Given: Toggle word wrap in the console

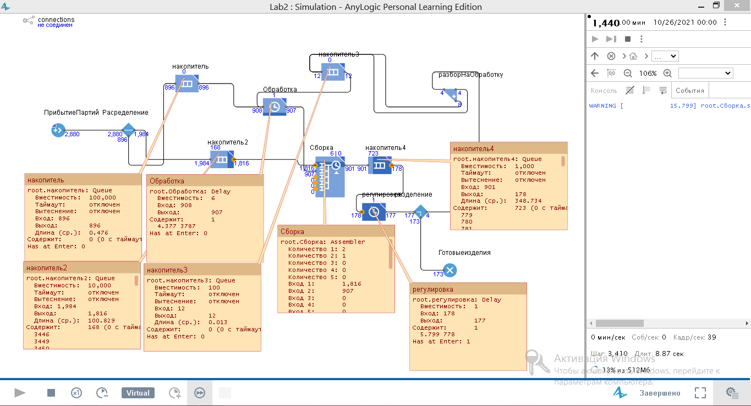Looking at the screenshot, I should tap(663, 91).
